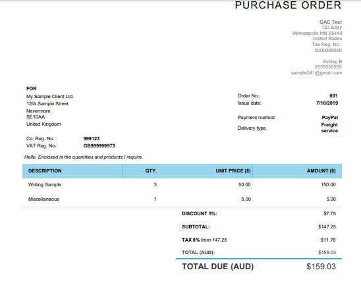Select the large total due $159.03
Image resolution: width=361 pixels, height=287 pixels.
click(321, 267)
